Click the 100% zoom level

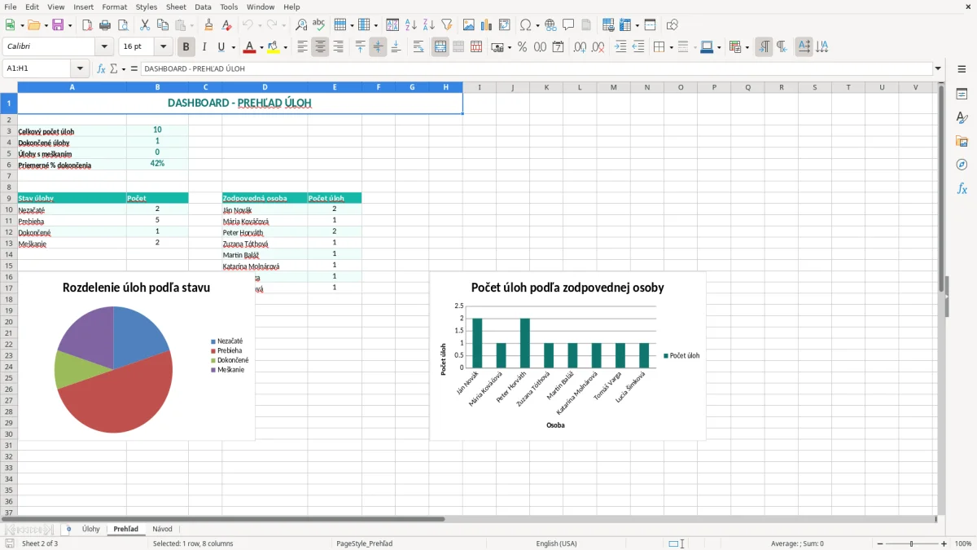[x=963, y=543]
